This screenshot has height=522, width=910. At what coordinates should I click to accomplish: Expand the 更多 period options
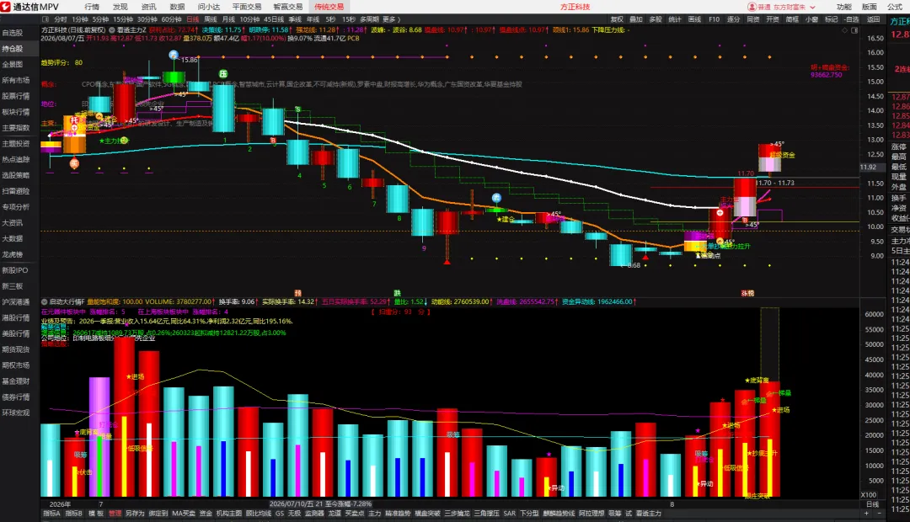(x=391, y=19)
